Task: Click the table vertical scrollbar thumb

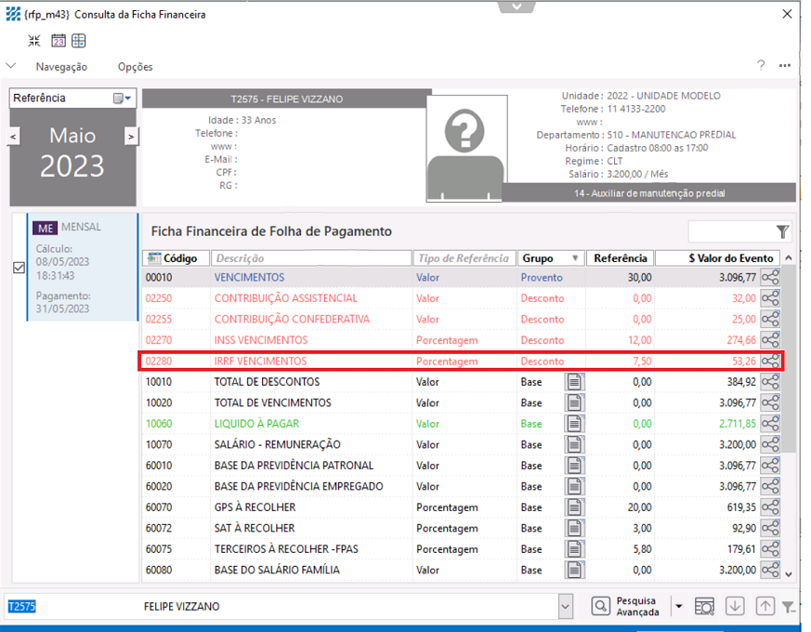Action: tap(789, 359)
